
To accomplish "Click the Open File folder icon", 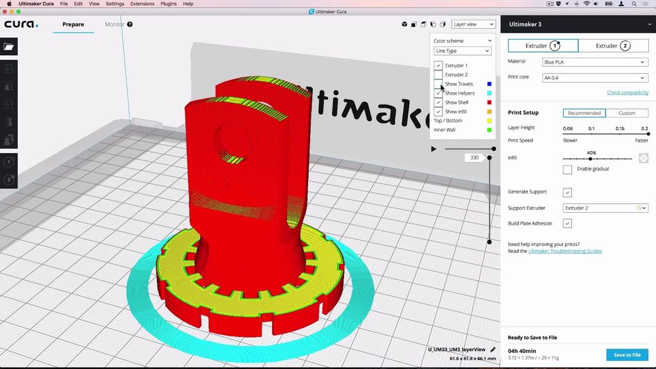I will click(x=8, y=47).
